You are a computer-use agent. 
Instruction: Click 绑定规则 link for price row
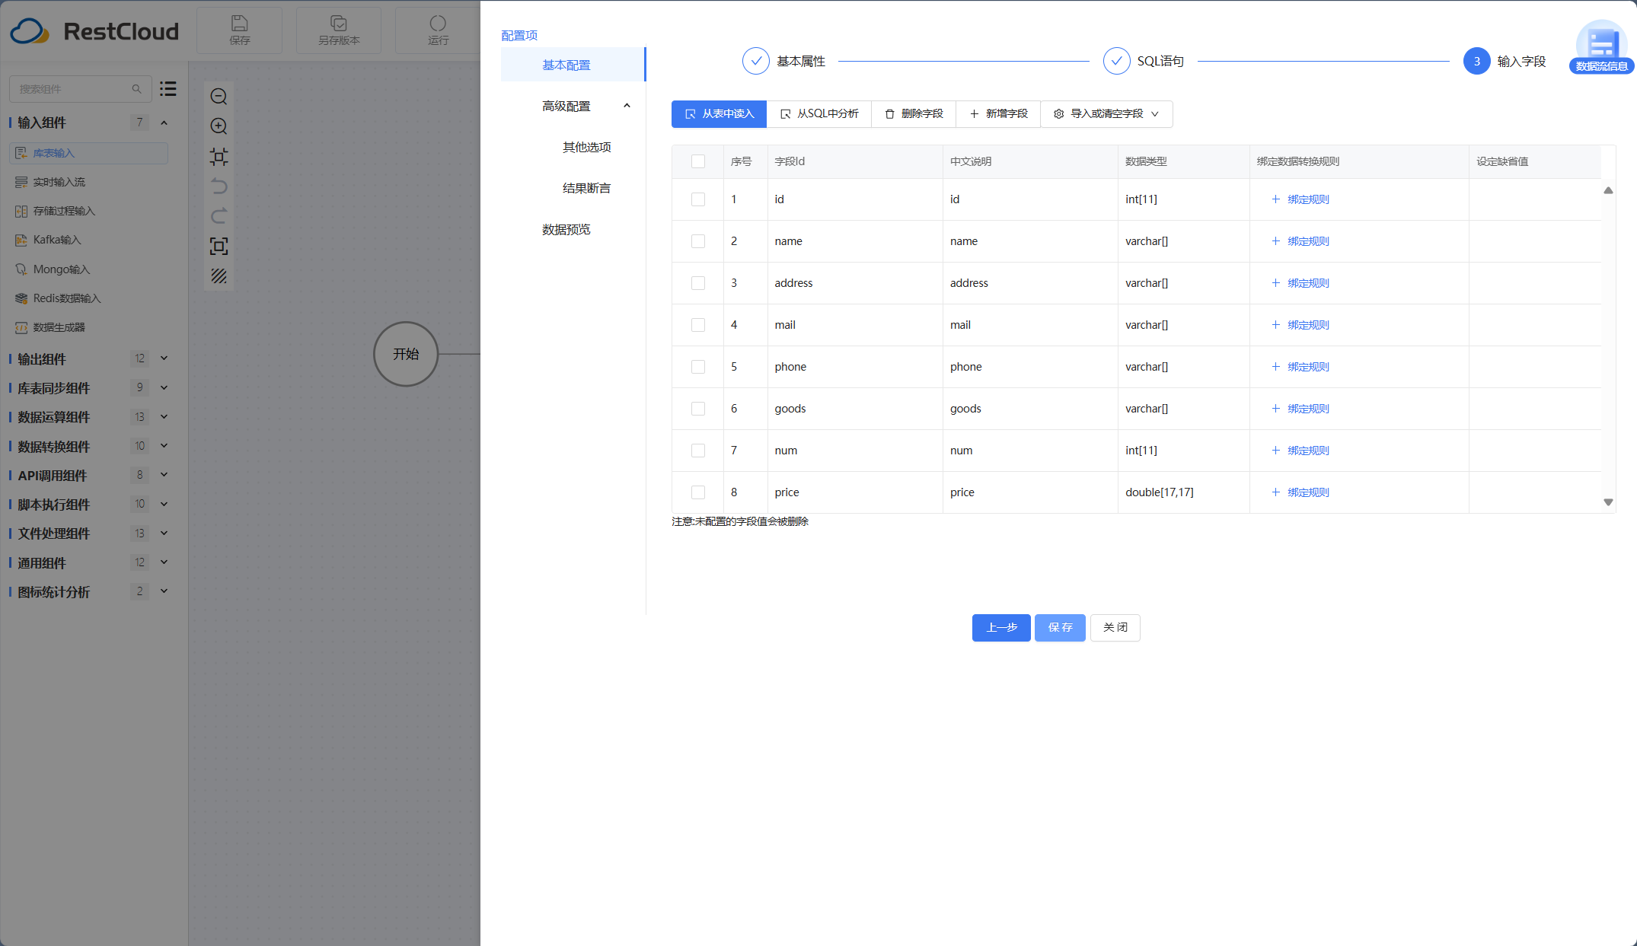coord(1300,492)
